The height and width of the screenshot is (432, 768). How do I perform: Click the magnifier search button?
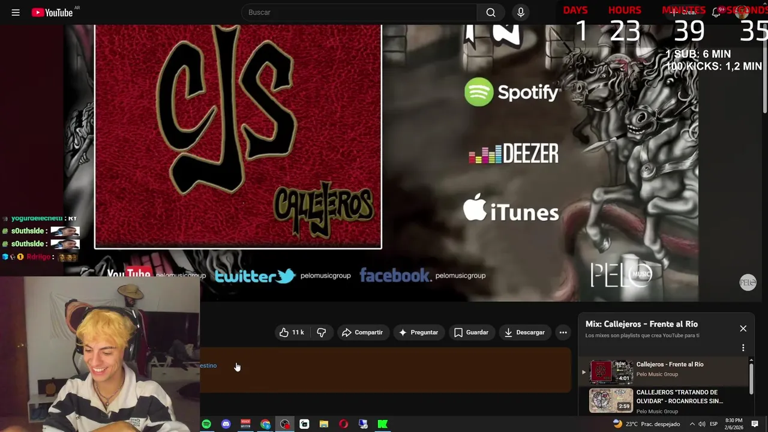coord(491,13)
